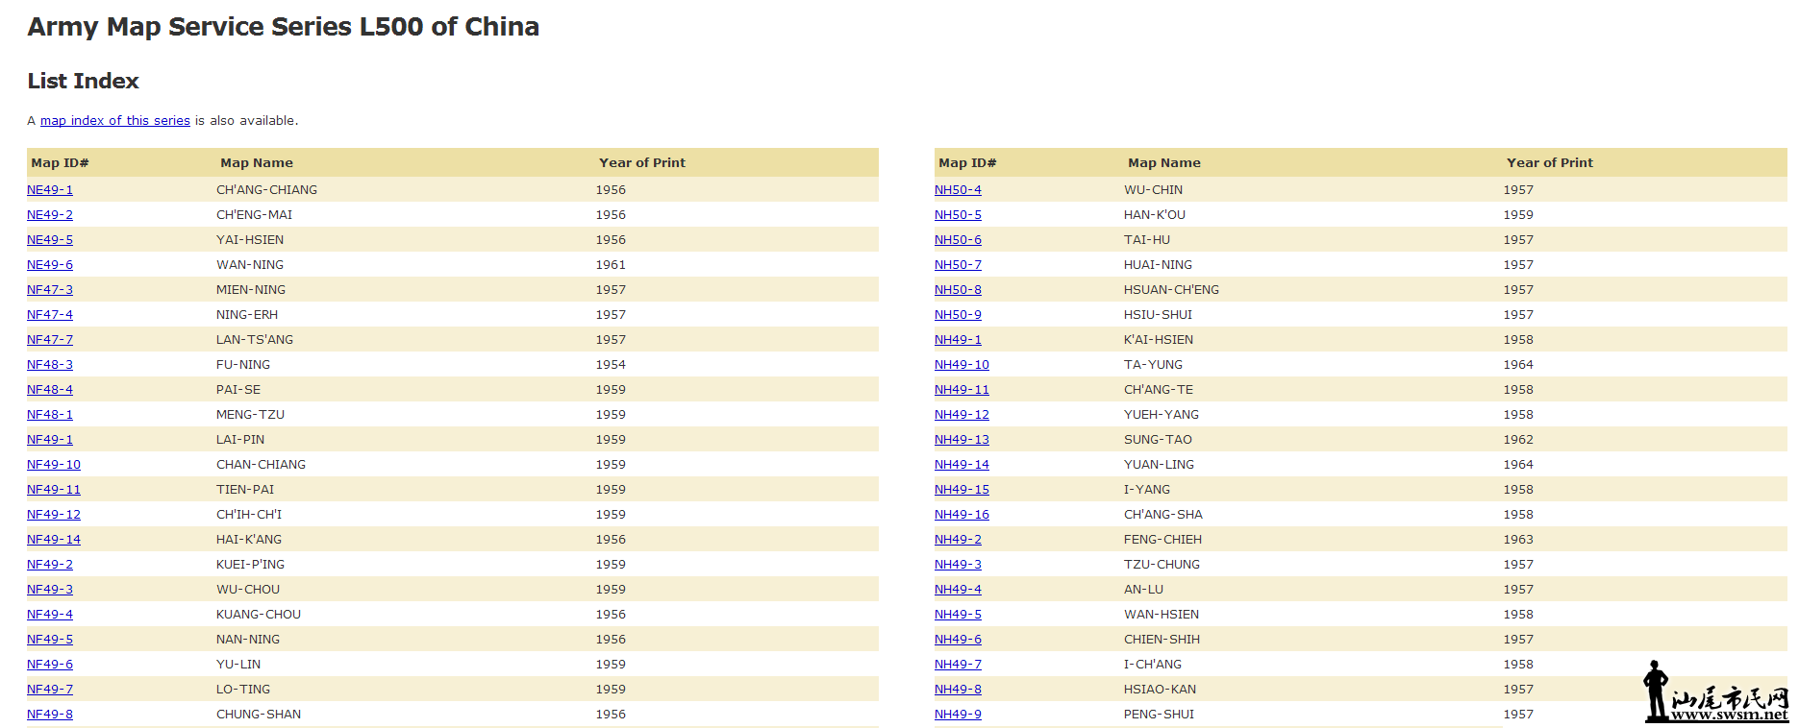Open the NF49-8 CHUNG-SHAN map link
Image resolution: width=1799 pixels, height=728 pixels.
coord(50,715)
